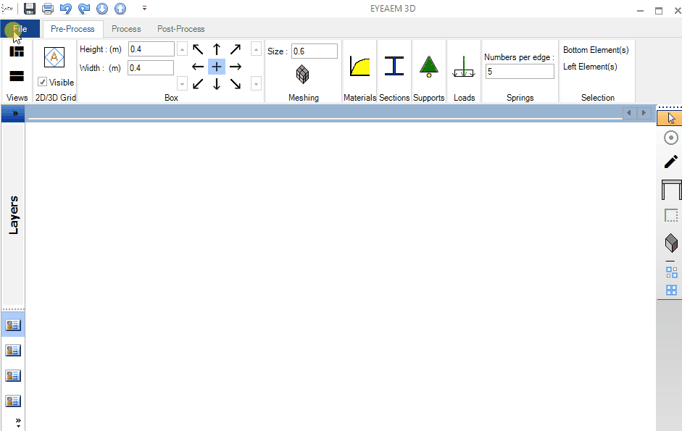Open the Loads icon

pos(464,68)
